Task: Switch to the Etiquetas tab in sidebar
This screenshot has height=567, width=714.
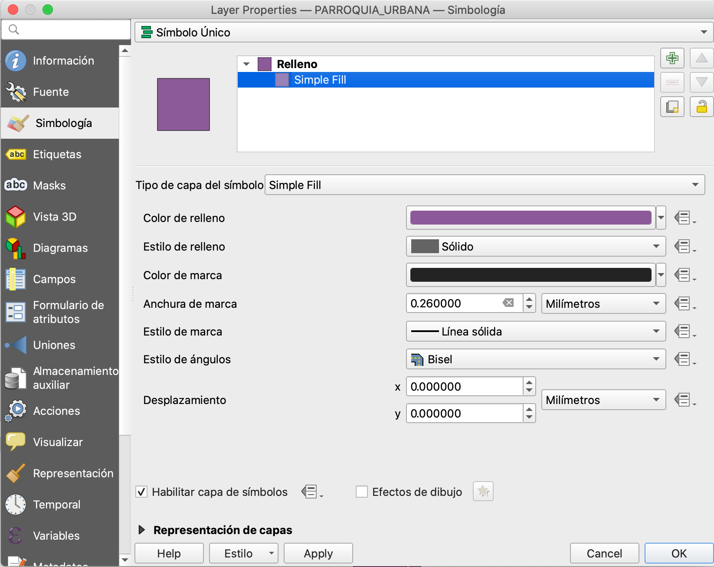Action: point(57,154)
